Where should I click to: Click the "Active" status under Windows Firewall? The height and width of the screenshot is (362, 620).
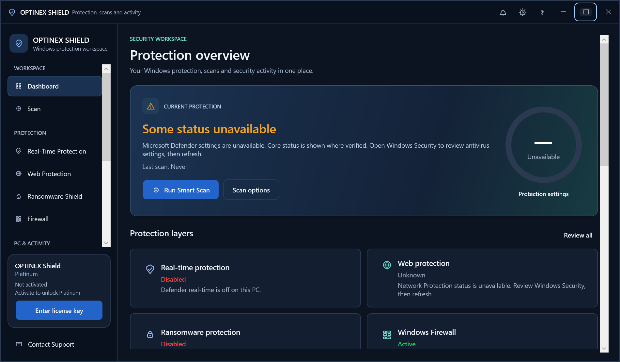pyautogui.click(x=407, y=344)
